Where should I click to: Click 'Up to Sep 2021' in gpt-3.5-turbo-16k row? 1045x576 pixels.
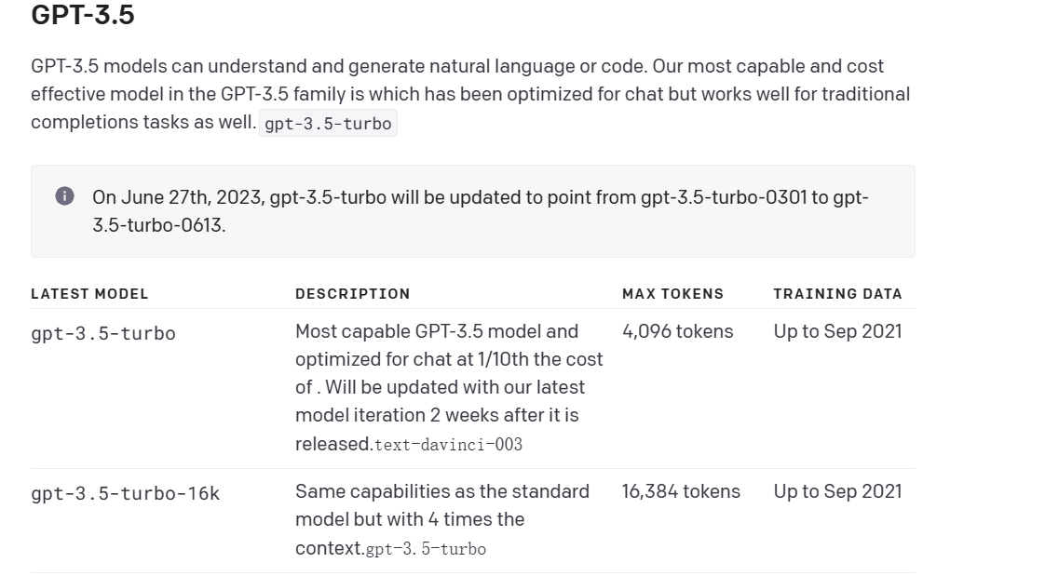click(x=837, y=491)
